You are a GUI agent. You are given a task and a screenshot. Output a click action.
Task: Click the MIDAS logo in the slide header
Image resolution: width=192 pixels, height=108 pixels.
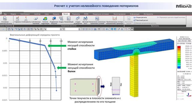coord(184,6)
